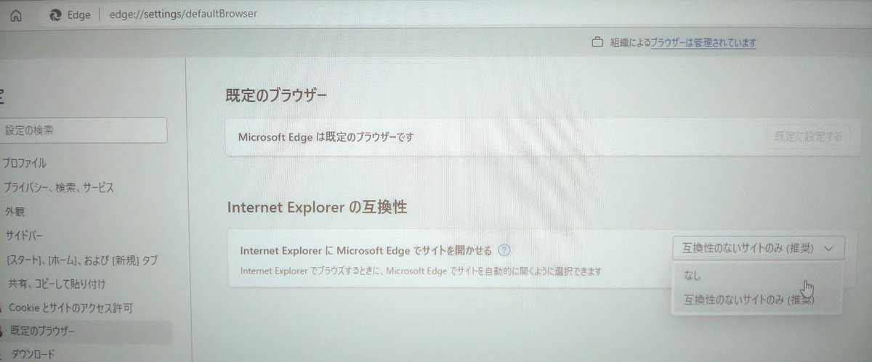Open Cookie とサイトのアクセス許可 settings
Screen dimensions: 872x362
[70, 308]
